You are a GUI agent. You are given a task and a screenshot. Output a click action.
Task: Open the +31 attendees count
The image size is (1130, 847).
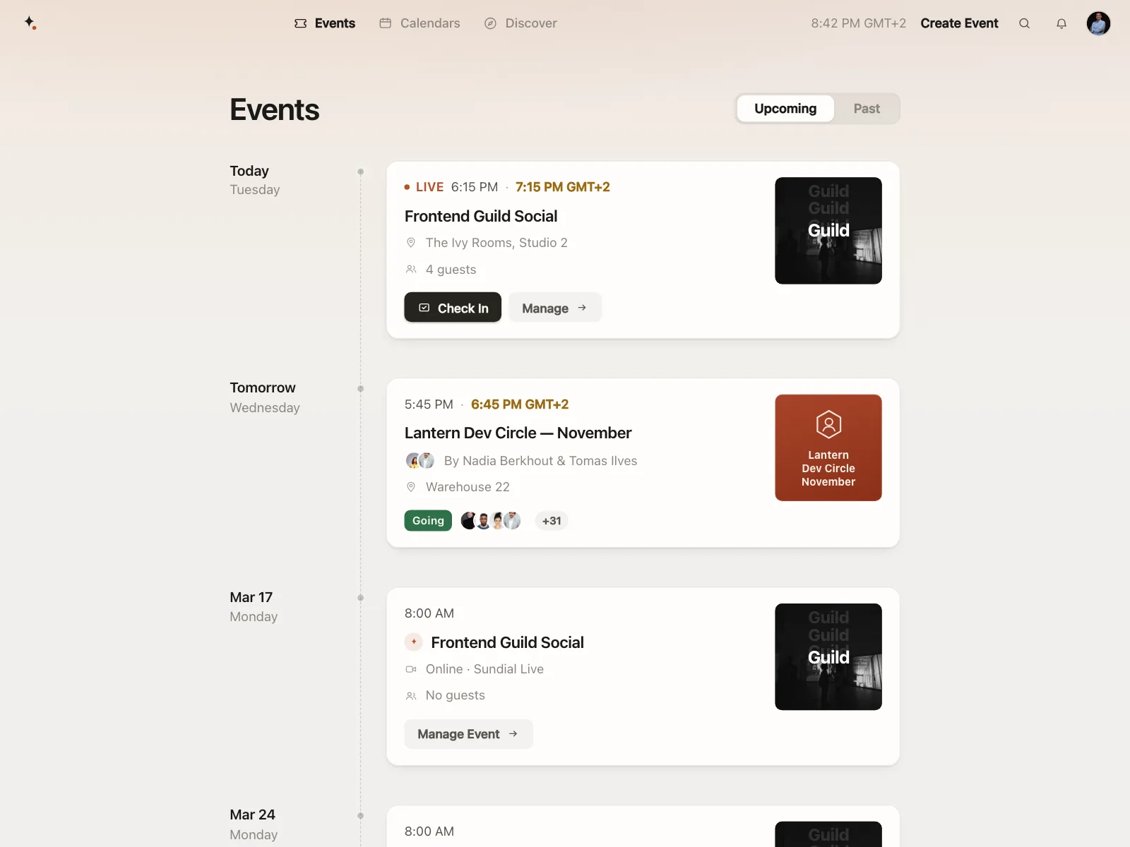[x=552, y=521]
